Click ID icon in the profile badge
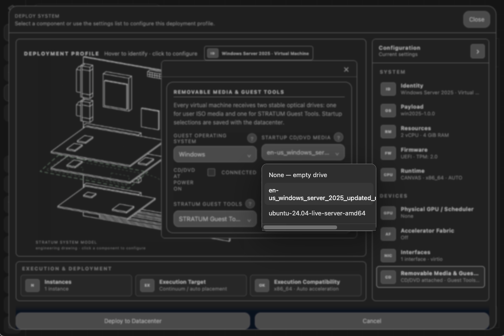 point(212,54)
